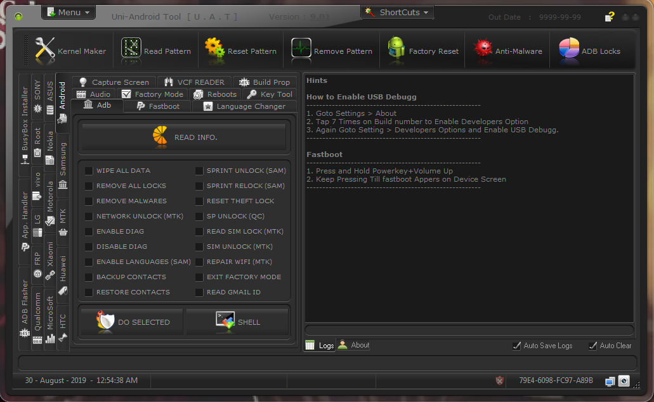
Task: Open the Motorola vertical tab
Action: tap(49, 203)
